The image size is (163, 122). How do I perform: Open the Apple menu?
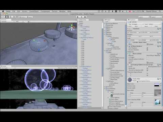click(3, 12)
